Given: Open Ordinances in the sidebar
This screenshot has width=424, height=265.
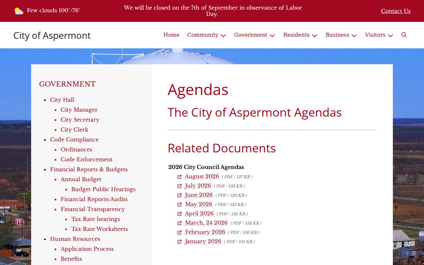Looking at the screenshot, I should coord(76,149).
